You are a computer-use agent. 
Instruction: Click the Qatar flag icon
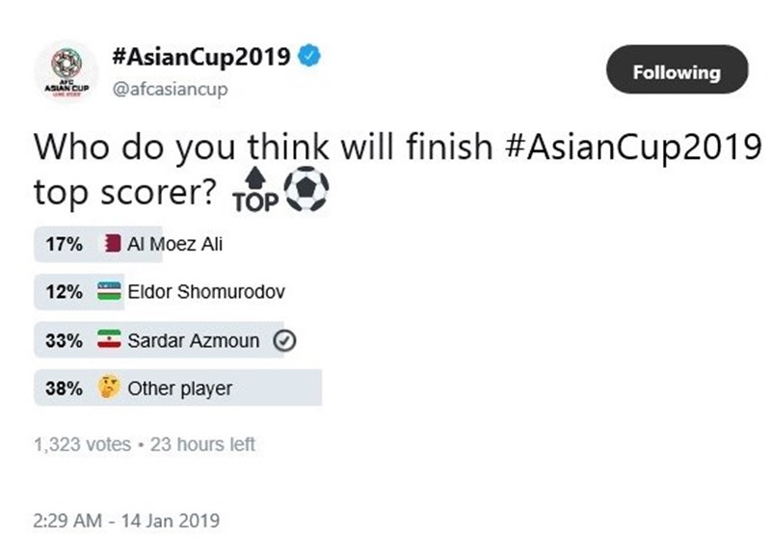pyautogui.click(x=113, y=244)
